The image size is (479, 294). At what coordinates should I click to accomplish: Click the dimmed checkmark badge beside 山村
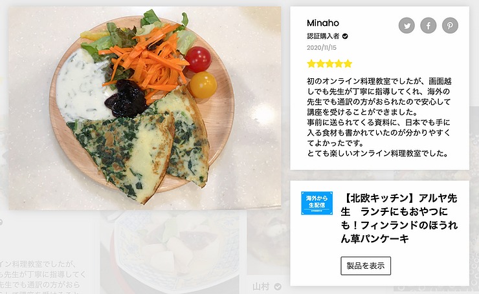click(x=278, y=287)
